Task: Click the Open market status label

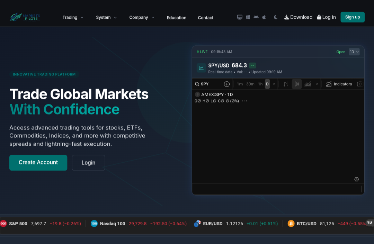Action: click(x=341, y=52)
